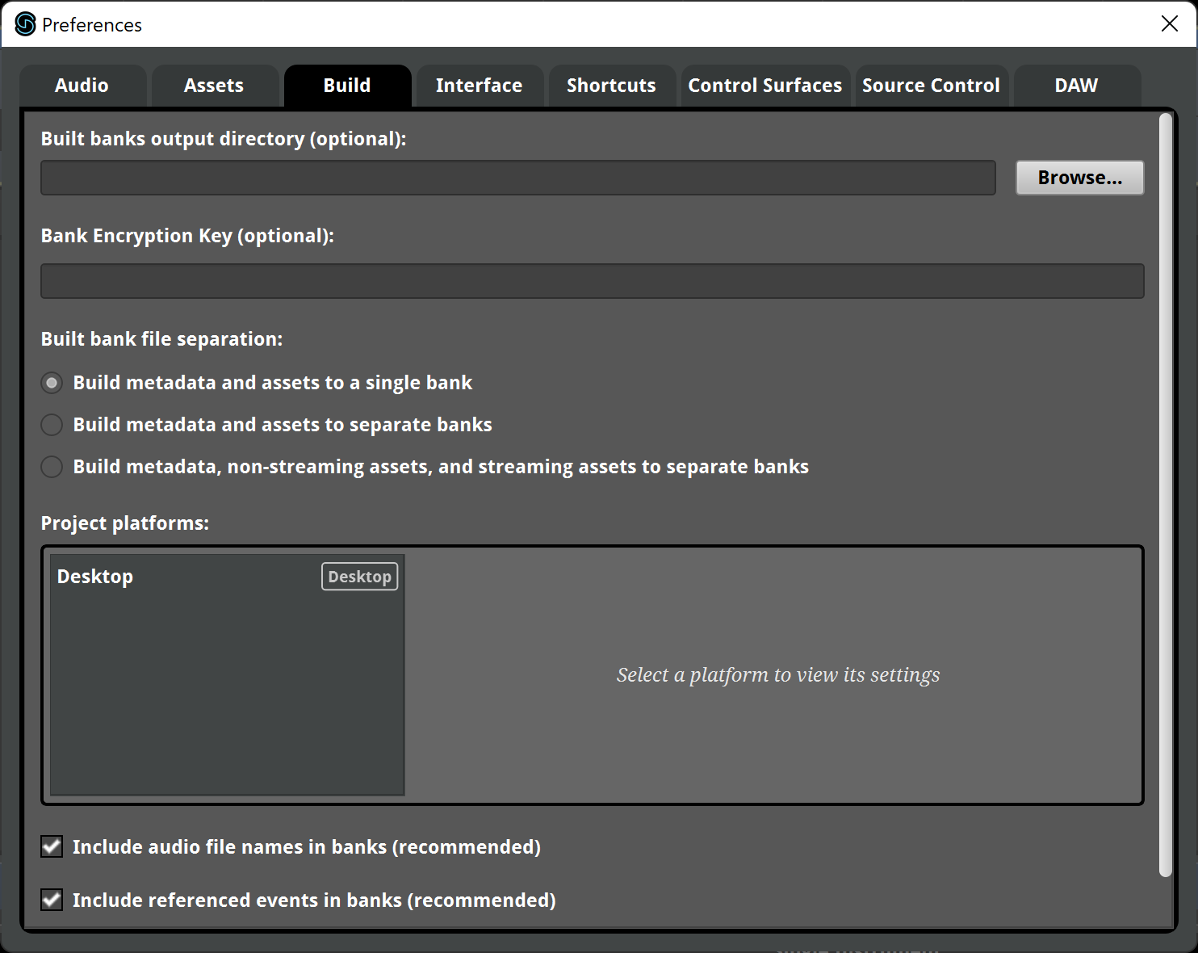Screen dimensions: 1198x953
Task: Go to the Interface tab
Action: 480,86
